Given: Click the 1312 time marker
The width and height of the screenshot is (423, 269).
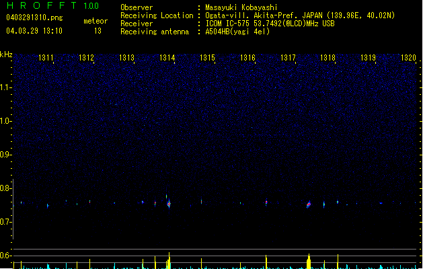Looking at the screenshot, I should 86,58.
